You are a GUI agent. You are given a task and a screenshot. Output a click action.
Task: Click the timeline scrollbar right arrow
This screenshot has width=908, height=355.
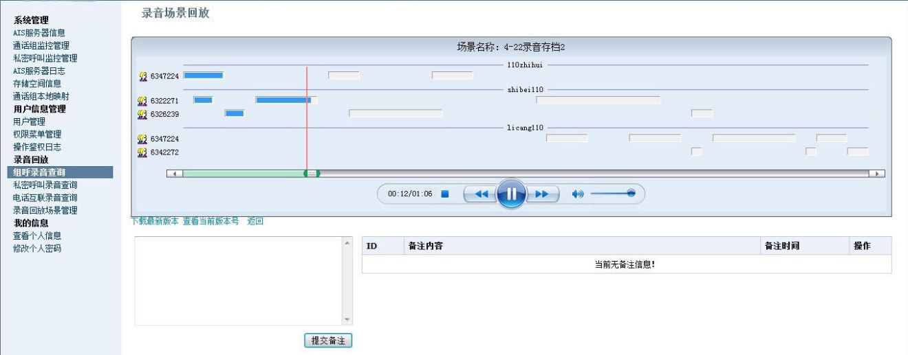pos(878,174)
